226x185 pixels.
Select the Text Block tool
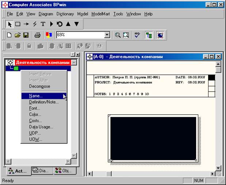click(43, 24)
